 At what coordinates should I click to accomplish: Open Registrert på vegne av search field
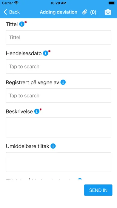pyautogui.click(x=59, y=96)
